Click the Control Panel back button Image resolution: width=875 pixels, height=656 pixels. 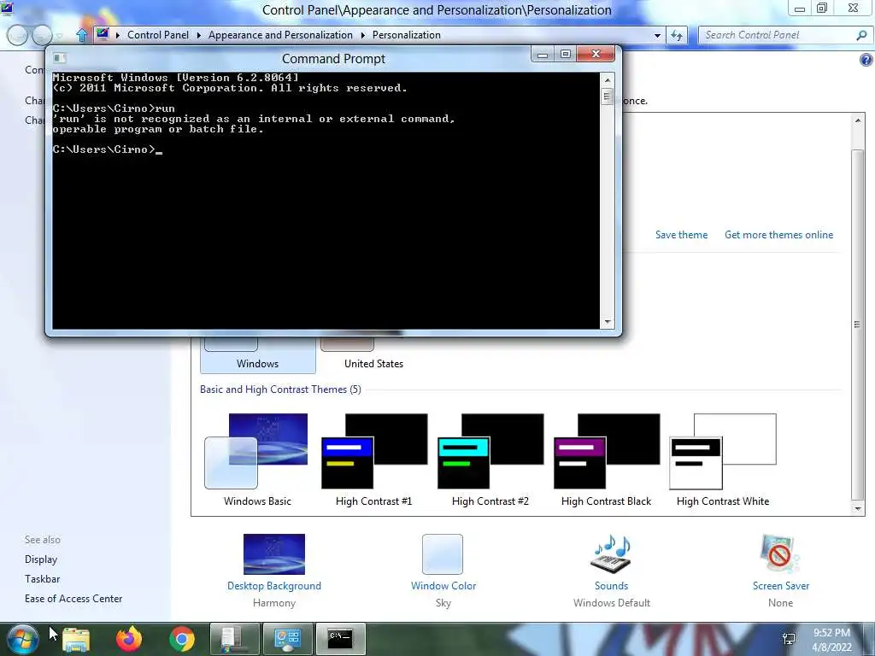coord(17,35)
